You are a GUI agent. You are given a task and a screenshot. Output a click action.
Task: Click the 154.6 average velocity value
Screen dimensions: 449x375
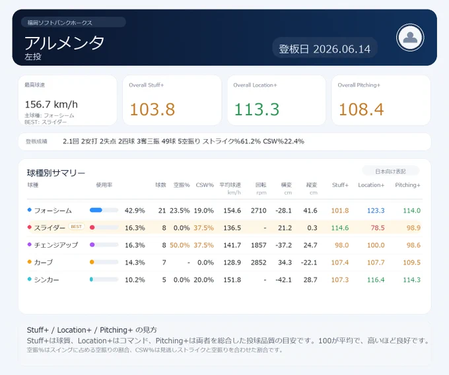(232, 211)
